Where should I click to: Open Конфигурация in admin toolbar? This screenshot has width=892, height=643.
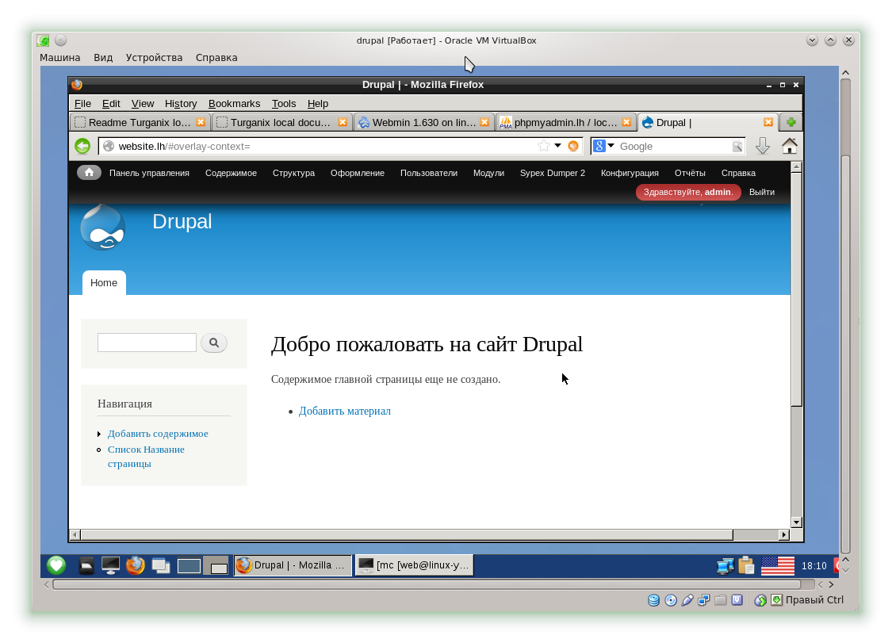pos(630,173)
